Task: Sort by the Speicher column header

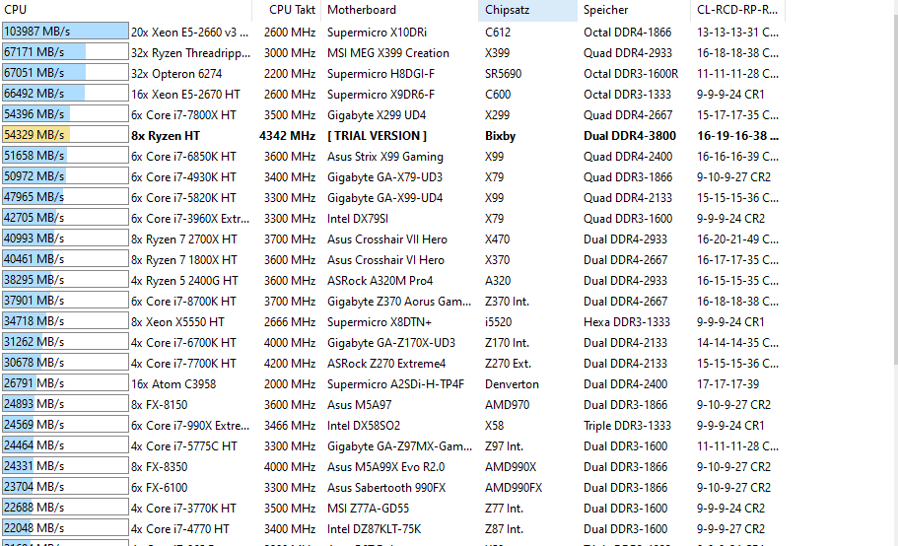Action: (634, 10)
